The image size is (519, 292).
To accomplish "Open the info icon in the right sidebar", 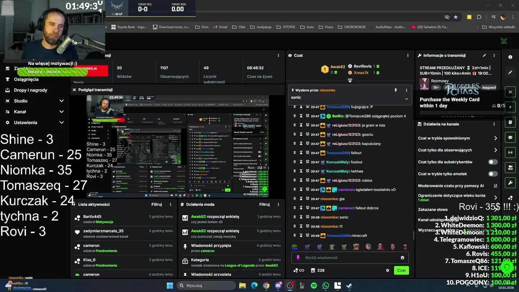I will [510, 57].
